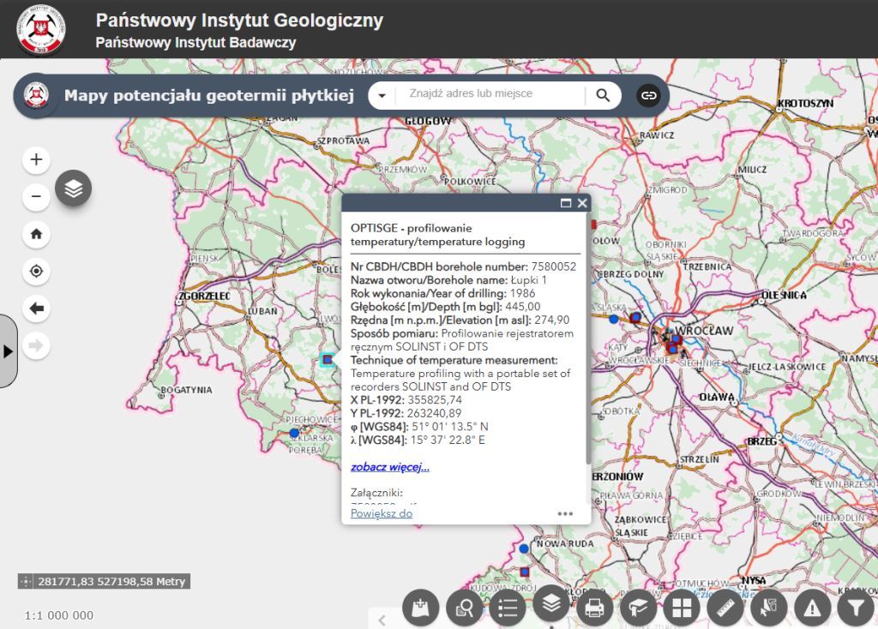Click 'Powiększ do' zoom-to link

click(x=382, y=513)
